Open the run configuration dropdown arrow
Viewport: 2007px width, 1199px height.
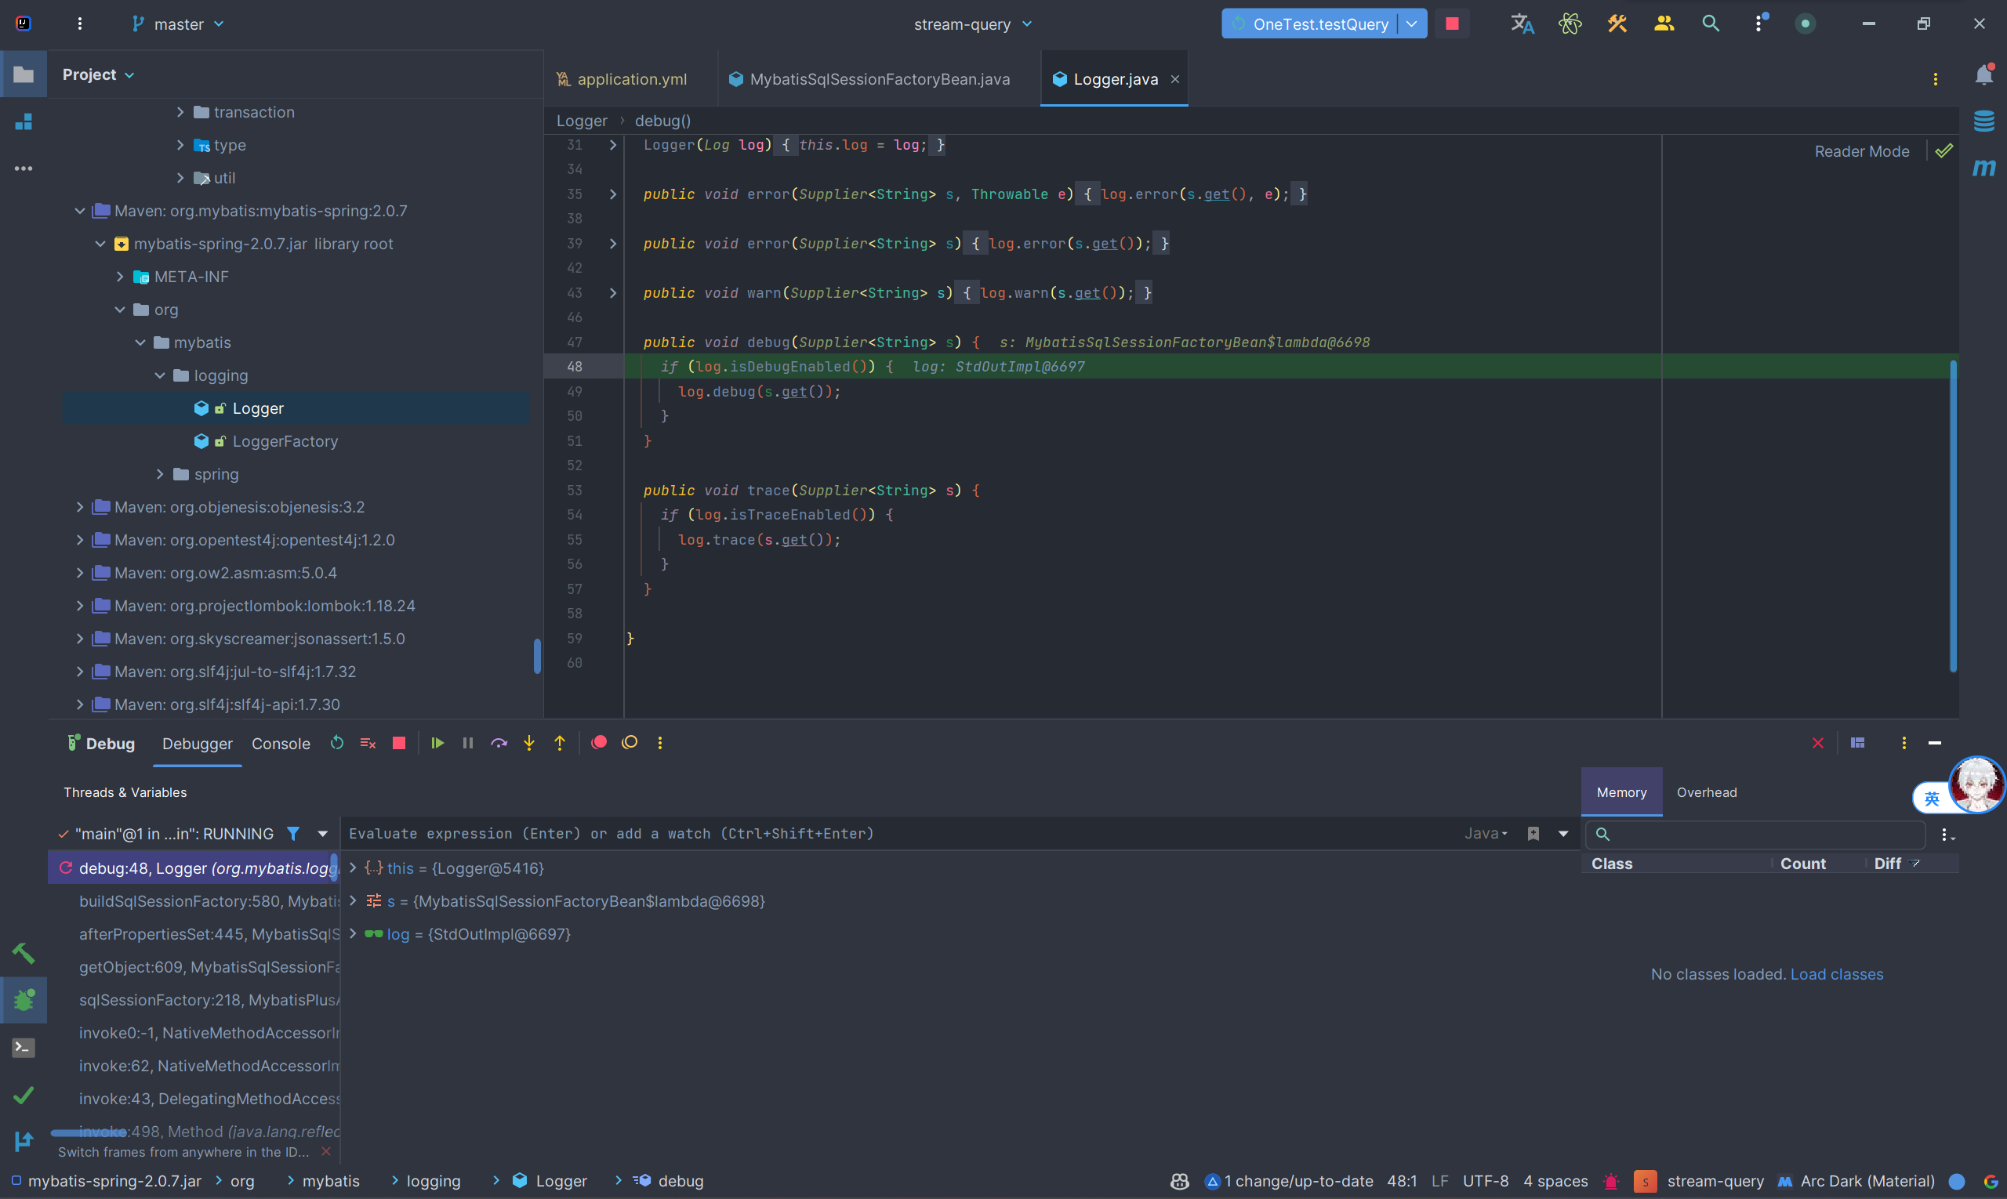(1411, 24)
